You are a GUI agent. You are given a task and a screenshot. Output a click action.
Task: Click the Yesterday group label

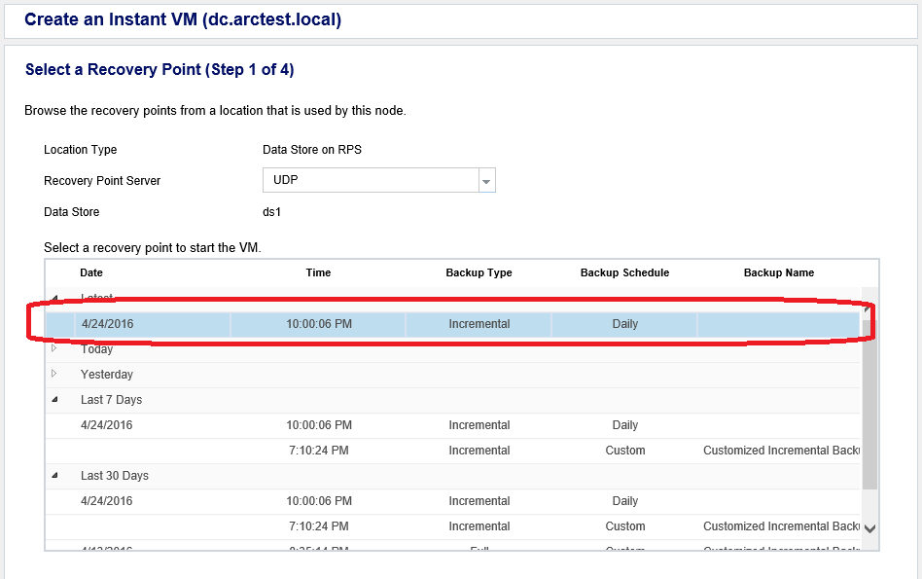107,375
